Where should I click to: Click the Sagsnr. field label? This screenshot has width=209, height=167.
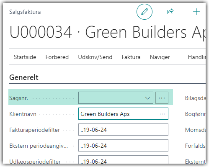(18, 98)
